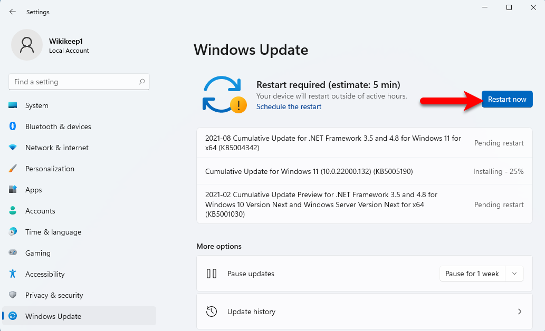Click the update status sync icon with warning
Viewport: 545px width, 331px height.
point(224,94)
